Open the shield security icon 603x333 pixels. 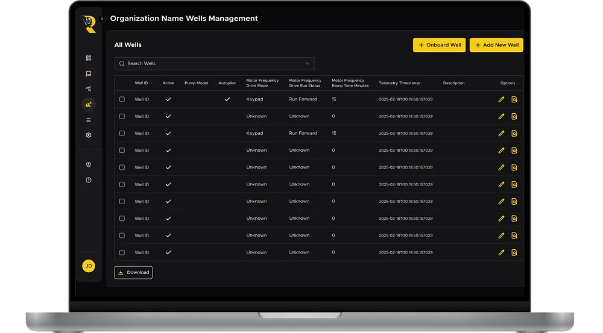(89, 165)
